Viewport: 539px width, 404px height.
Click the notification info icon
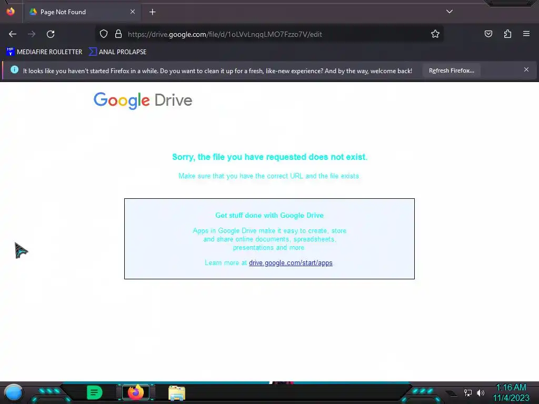click(14, 70)
